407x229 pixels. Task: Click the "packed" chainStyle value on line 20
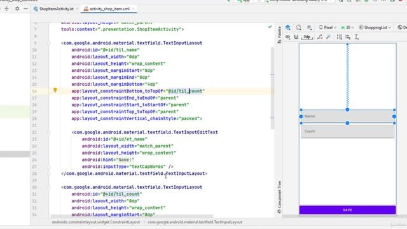coord(189,119)
